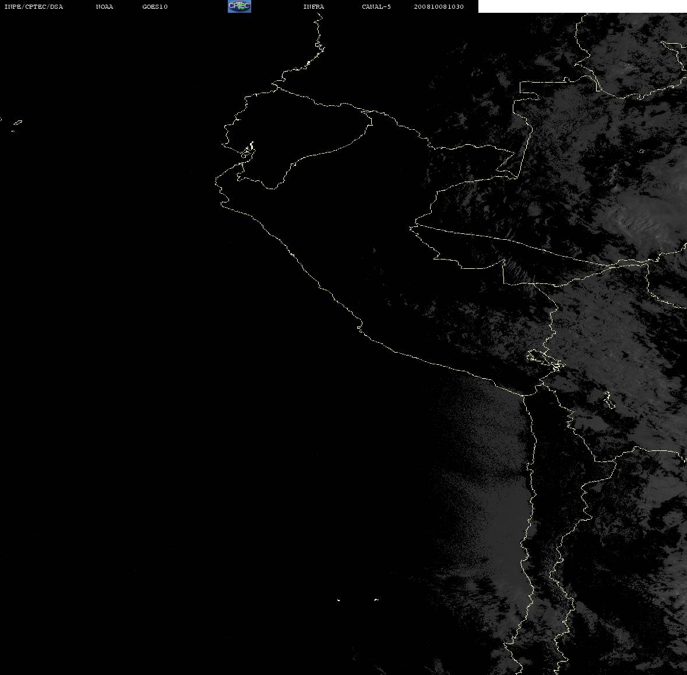
Task: Click the left small Pacific island near bottom
Action: coord(339,600)
